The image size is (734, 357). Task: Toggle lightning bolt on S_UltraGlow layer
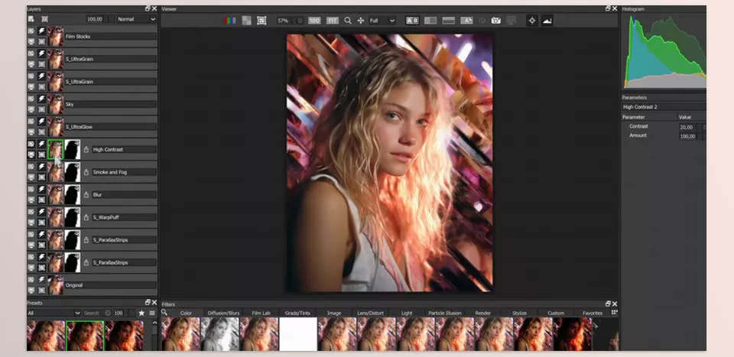41,122
